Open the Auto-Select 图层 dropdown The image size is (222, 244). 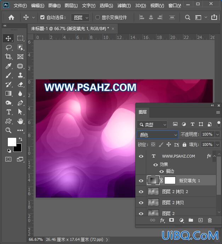click(x=80, y=17)
